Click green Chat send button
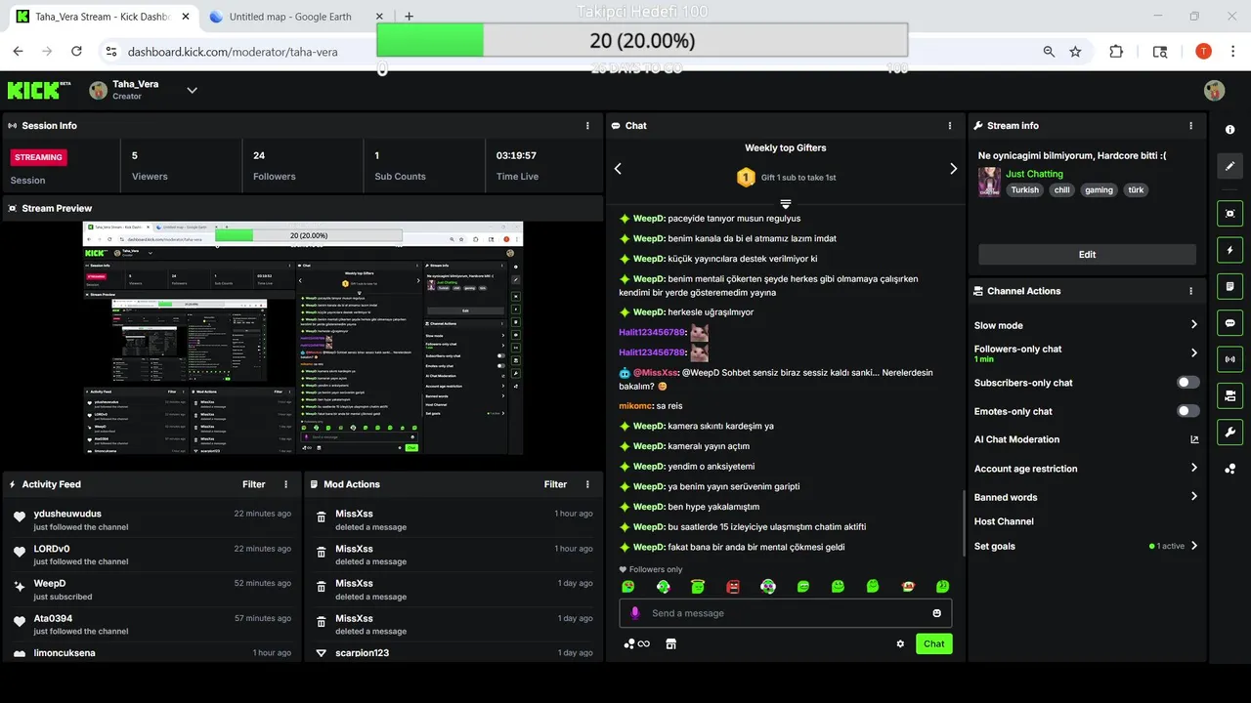The image size is (1251, 703). pos(933,643)
